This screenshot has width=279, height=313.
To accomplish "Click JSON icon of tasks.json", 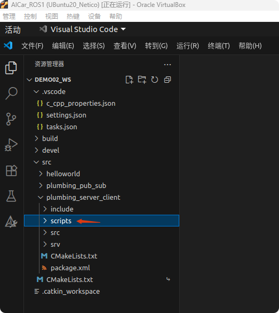I will [x=40, y=127].
